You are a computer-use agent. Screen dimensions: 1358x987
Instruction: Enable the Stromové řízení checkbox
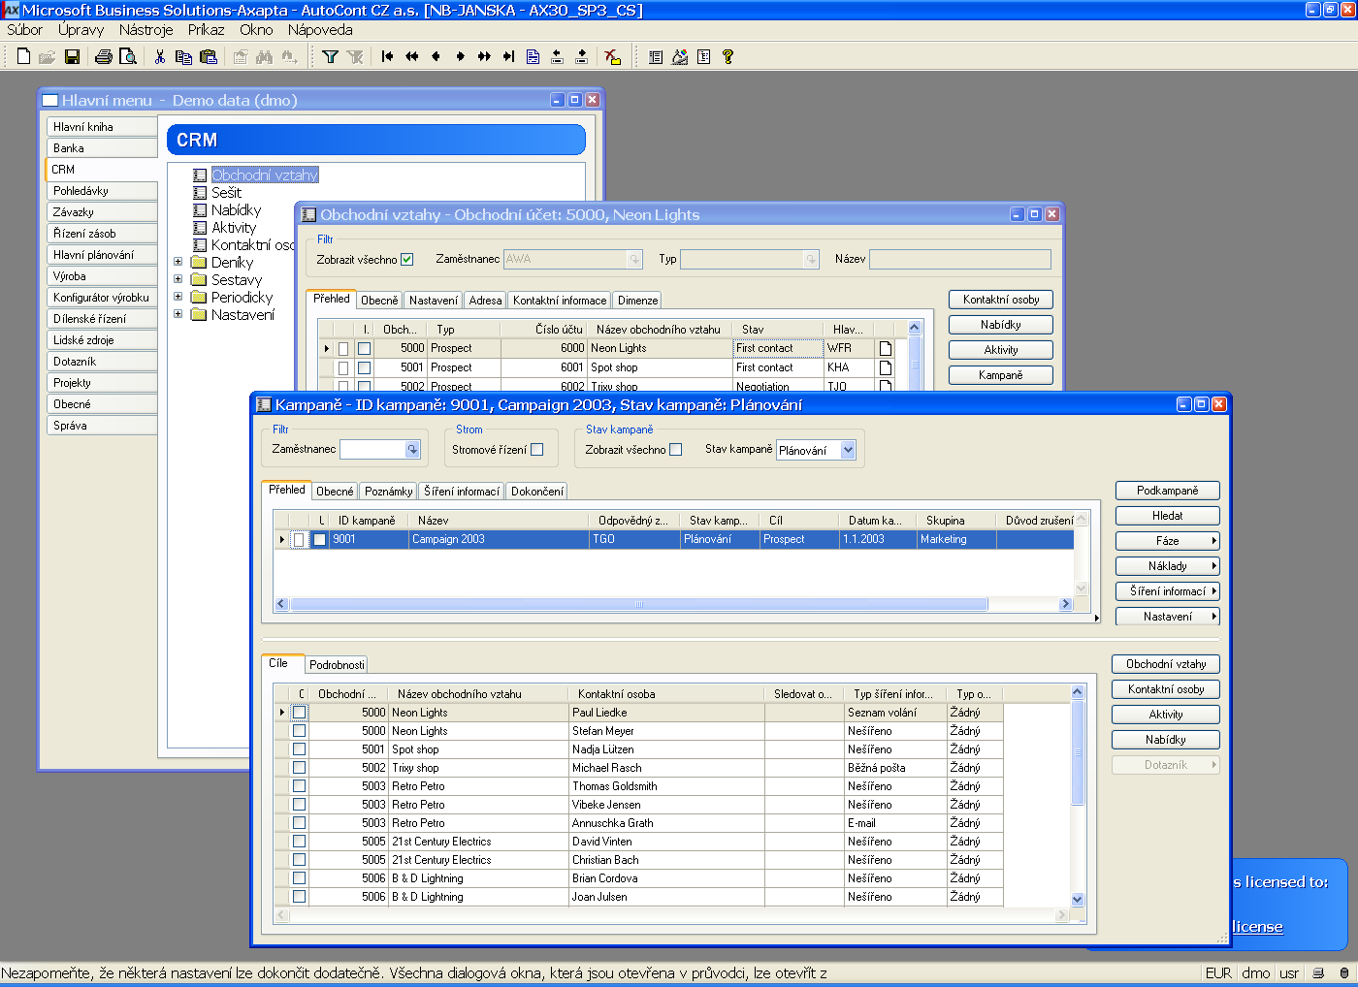(537, 449)
